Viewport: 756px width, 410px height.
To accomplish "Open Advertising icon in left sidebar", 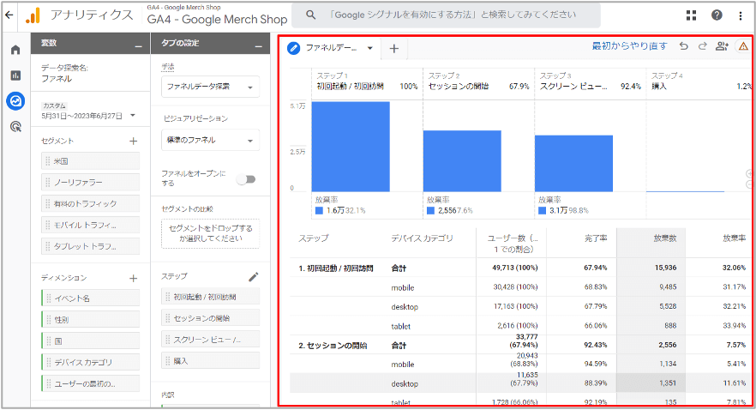I will (x=16, y=127).
